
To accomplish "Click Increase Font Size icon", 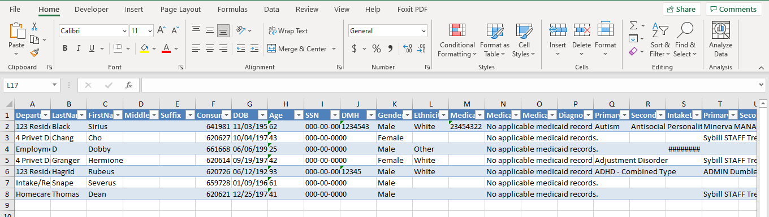I will point(161,30).
